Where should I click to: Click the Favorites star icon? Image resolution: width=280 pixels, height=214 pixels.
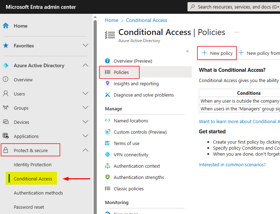(x=6, y=46)
